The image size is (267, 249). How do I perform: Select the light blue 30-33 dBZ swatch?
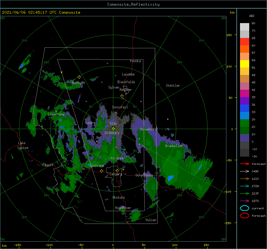click(x=244, y=116)
